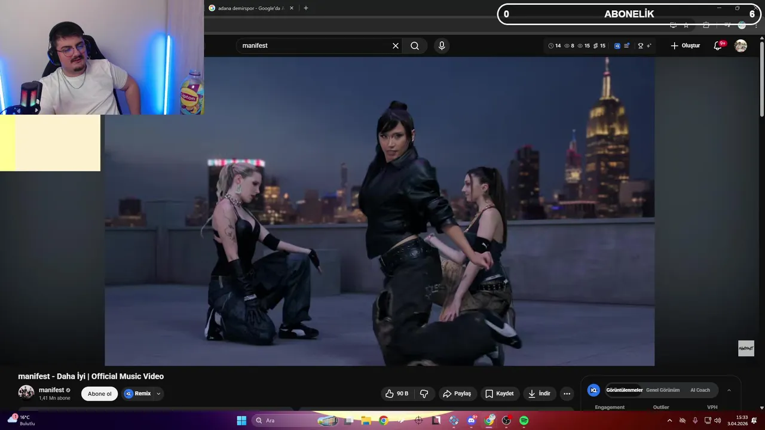Click the magnifier search button
Image resolution: width=765 pixels, height=430 pixels.
pos(415,46)
